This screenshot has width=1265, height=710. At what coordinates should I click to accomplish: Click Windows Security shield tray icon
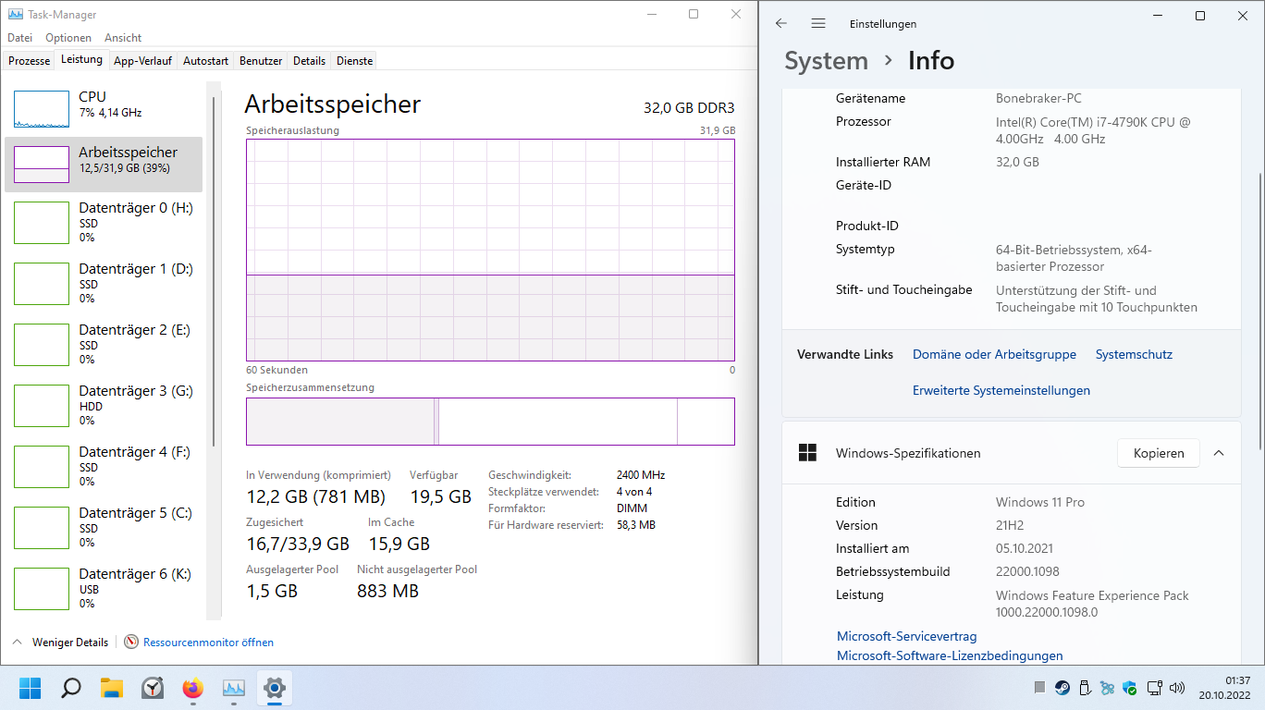click(1130, 688)
